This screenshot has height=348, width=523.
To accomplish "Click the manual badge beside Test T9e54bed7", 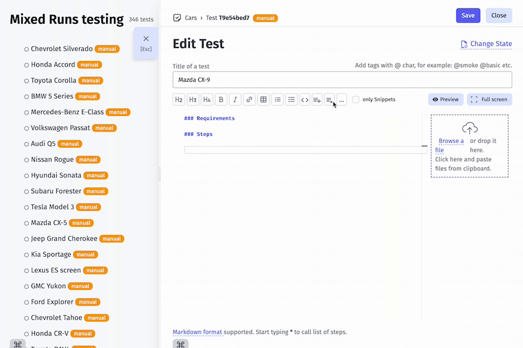I will 265,18.
